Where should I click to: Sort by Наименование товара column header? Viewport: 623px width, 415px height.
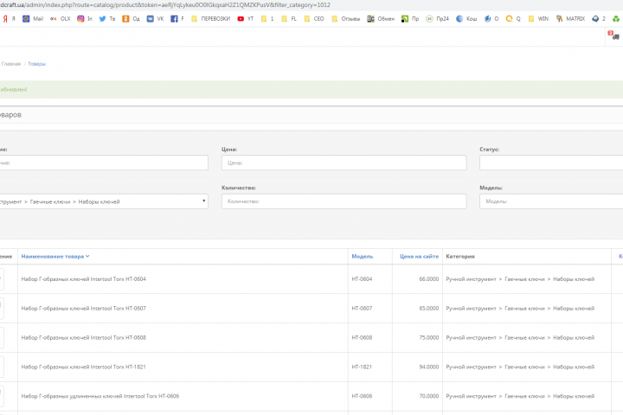55,257
